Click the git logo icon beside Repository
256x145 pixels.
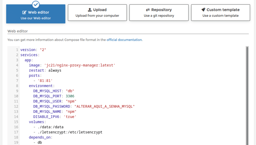coord(148,10)
